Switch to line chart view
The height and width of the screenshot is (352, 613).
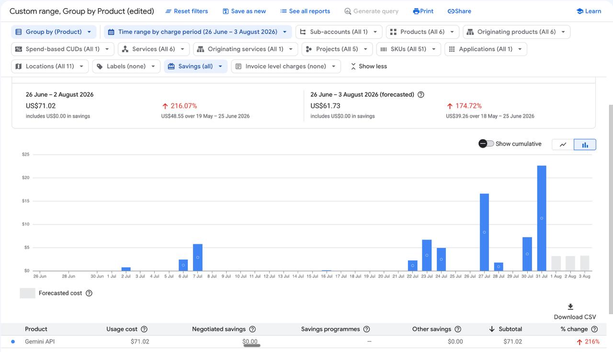click(563, 144)
